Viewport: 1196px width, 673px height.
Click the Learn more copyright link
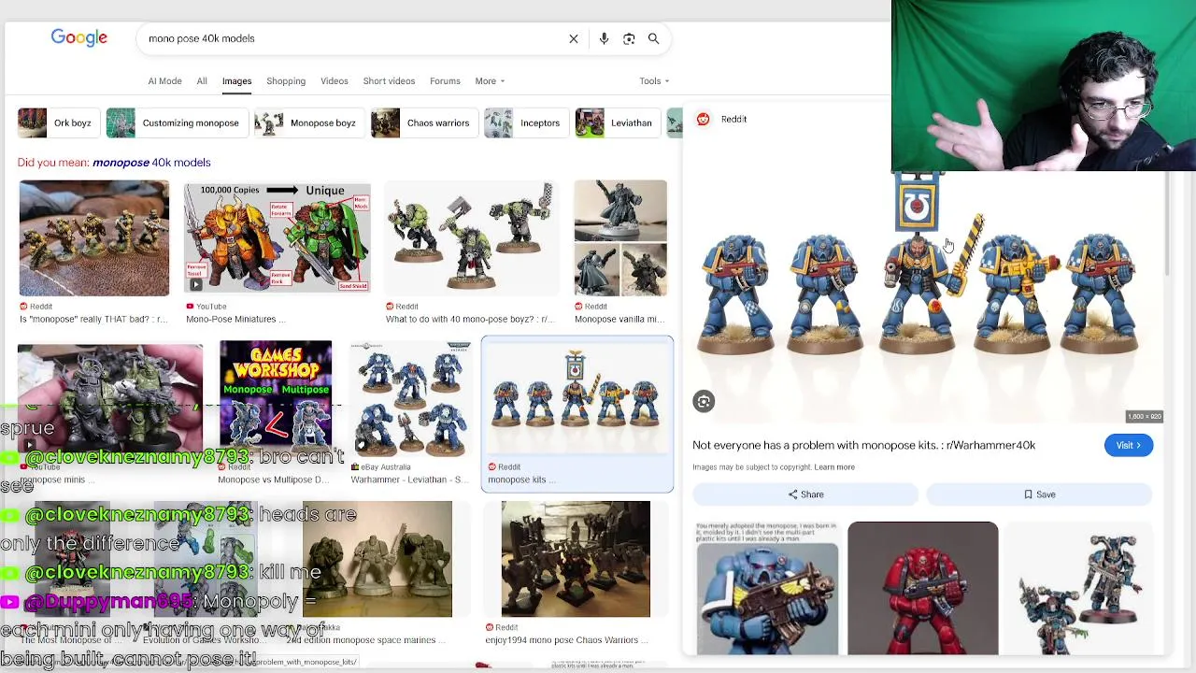tap(834, 467)
